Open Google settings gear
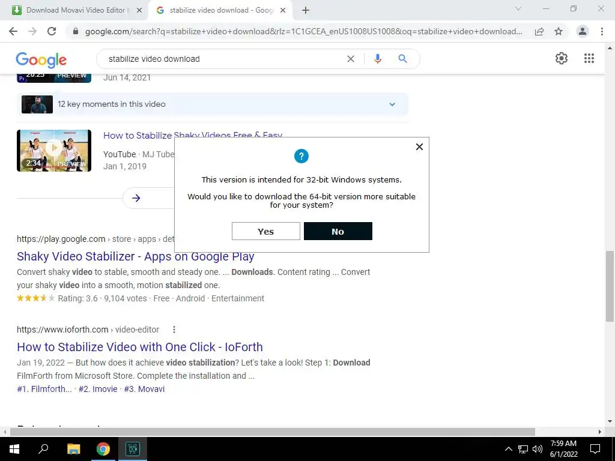615x461 pixels. [x=562, y=58]
